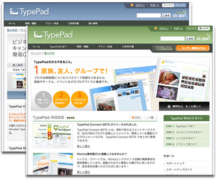
Task: Click the 検索 search button in green header
Action: tap(190, 39)
